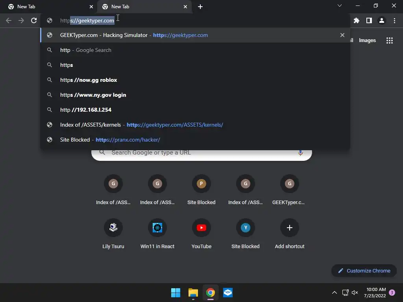The width and height of the screenshot is (403, 302).
Task: Click the muted volume tray icon
Action: click(355, 293)
